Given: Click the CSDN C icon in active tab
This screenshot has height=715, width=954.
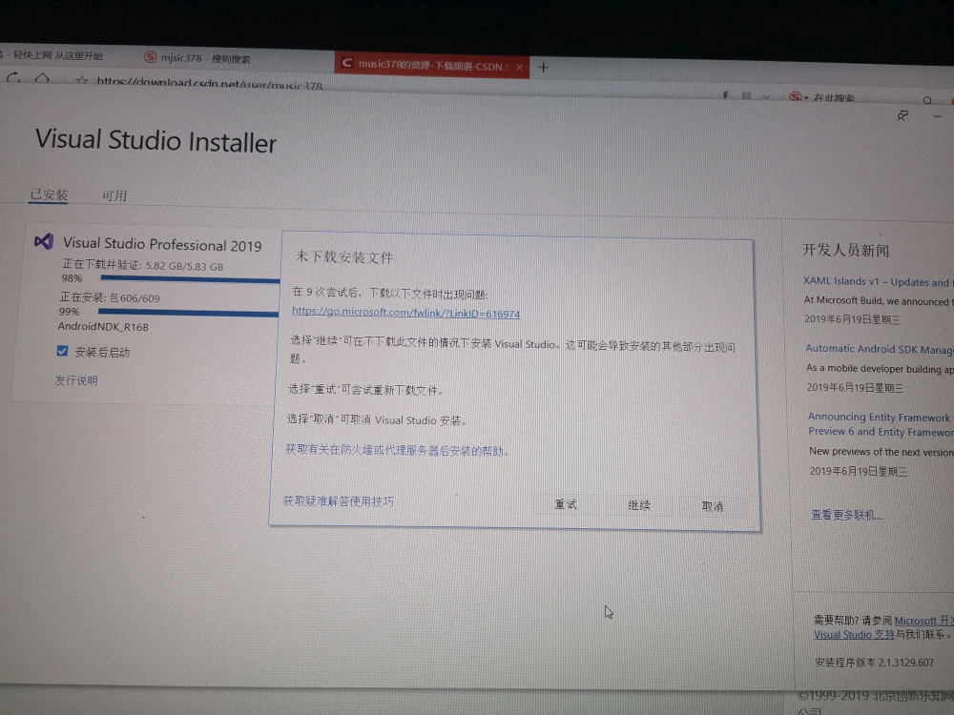Looking at the screenshot, I should coord(347,63).
